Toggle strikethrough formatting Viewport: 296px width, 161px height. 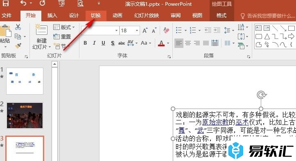[121, 43]
